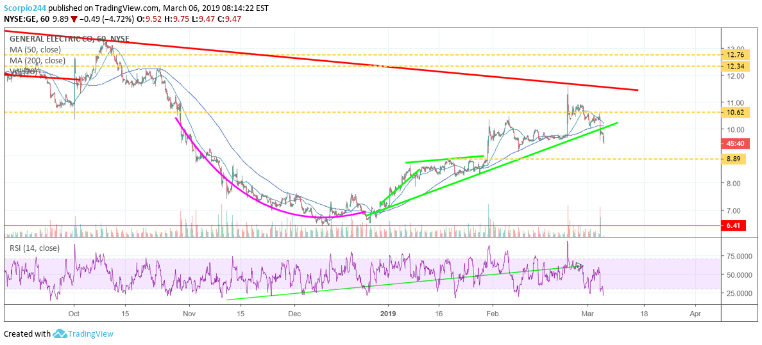The width and height of the screenshot is (762, 345).
Task: Click the TradingView cloud logo icon
Action: coord(59,334)
